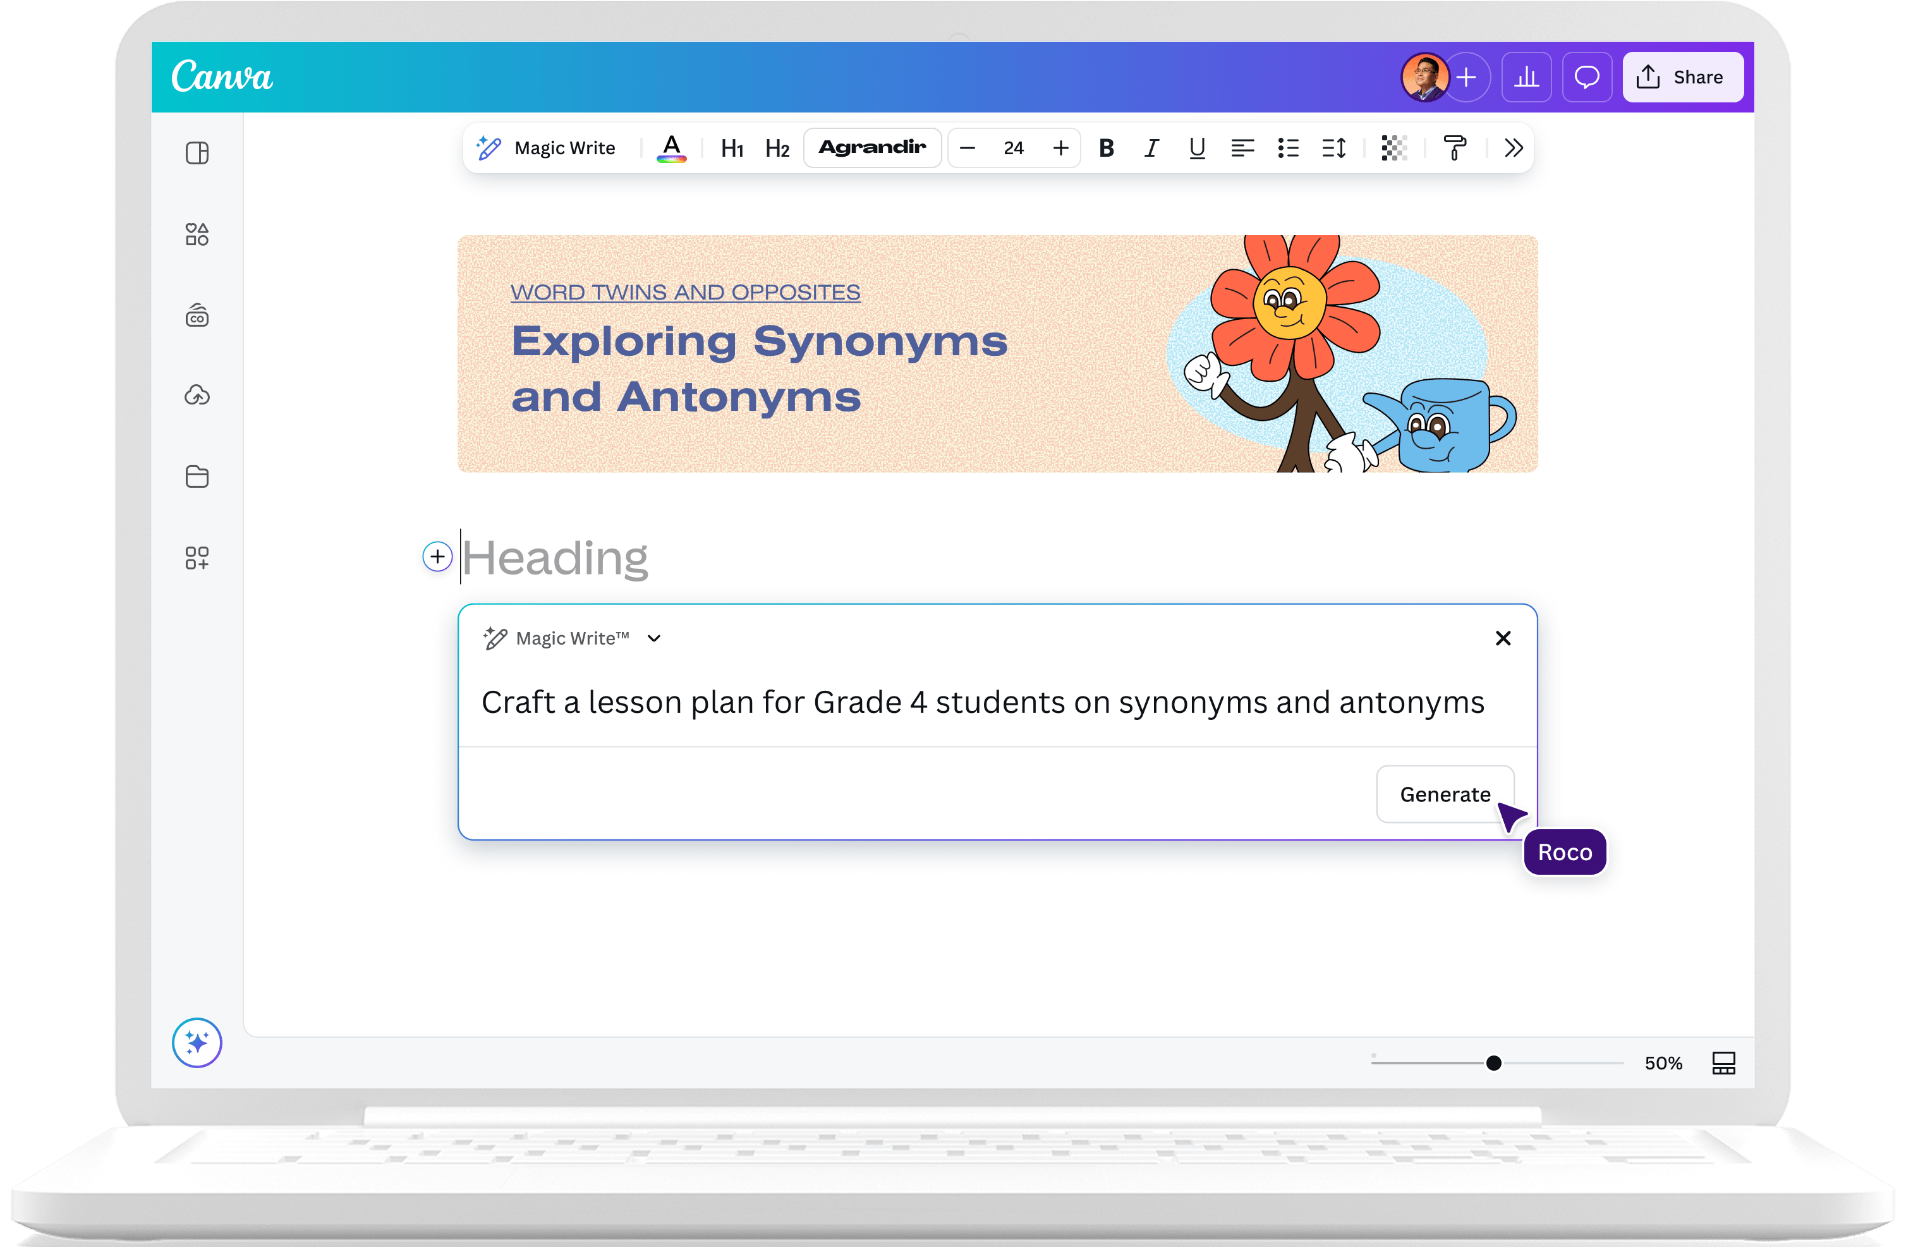
Task: Select the Elements panel in the sidebar
Action: (x=196, y=234)
